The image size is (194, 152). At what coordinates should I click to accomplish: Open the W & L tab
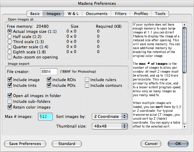[x=73, y=14]
